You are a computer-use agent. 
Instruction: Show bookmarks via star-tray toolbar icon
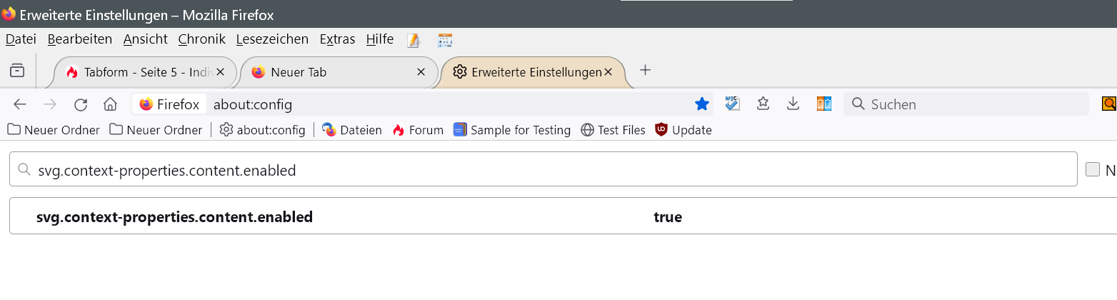[x=763, y=104]
